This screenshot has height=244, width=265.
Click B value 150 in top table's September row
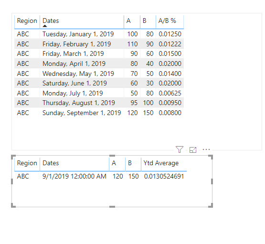148,113
